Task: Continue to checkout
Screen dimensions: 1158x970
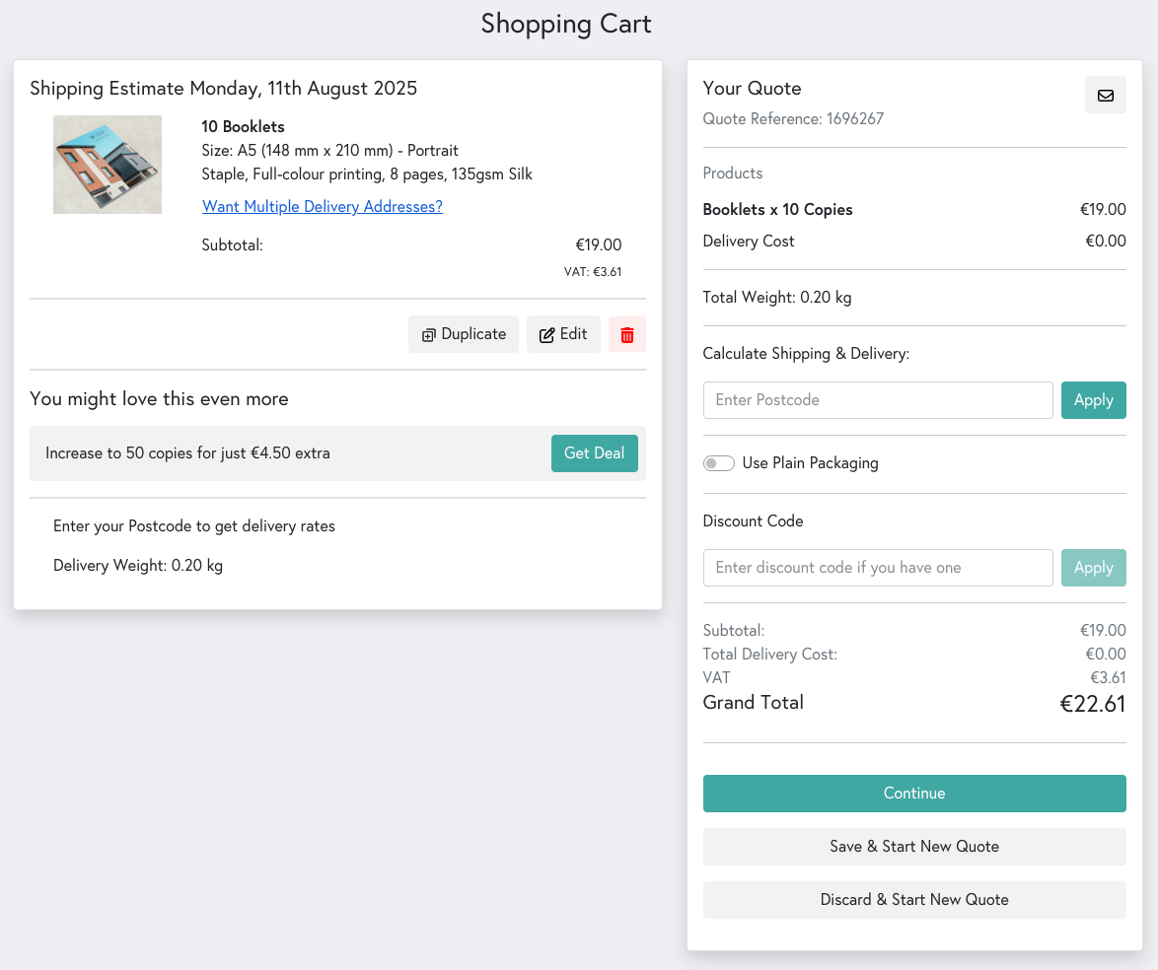Action: tap(913, 793)
